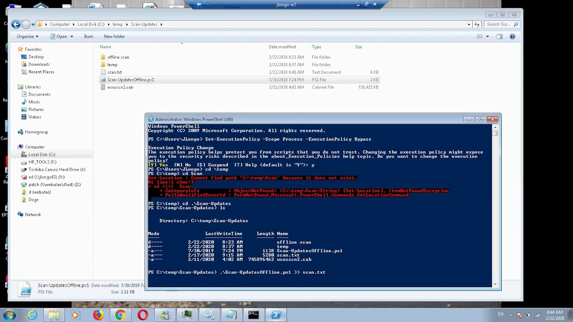Open the Documents library
Image resolution: width=573 pixels, height=322 pixels.
click(x=39, y=94)
